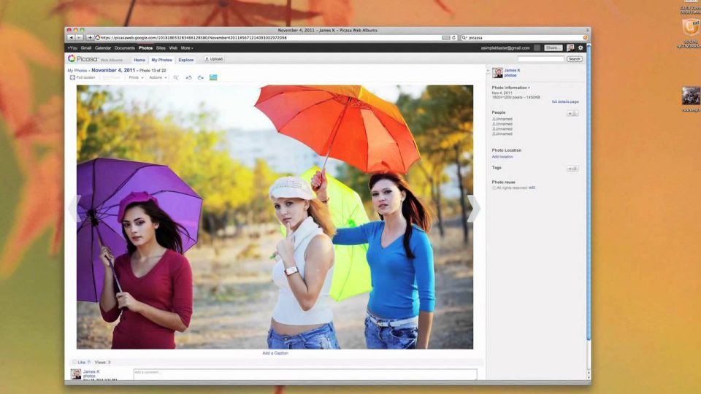Switch to the Explore tab
The image size is (701, 394).
point(186,60)
